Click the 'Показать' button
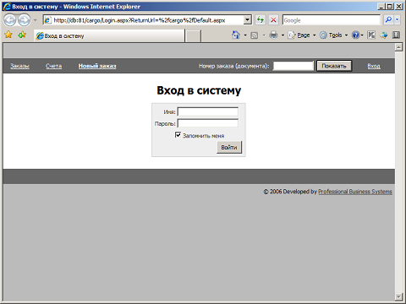 click(334, 66)
